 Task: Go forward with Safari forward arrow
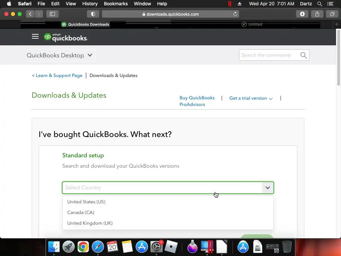pyautogui.click(x=39, y=14)
